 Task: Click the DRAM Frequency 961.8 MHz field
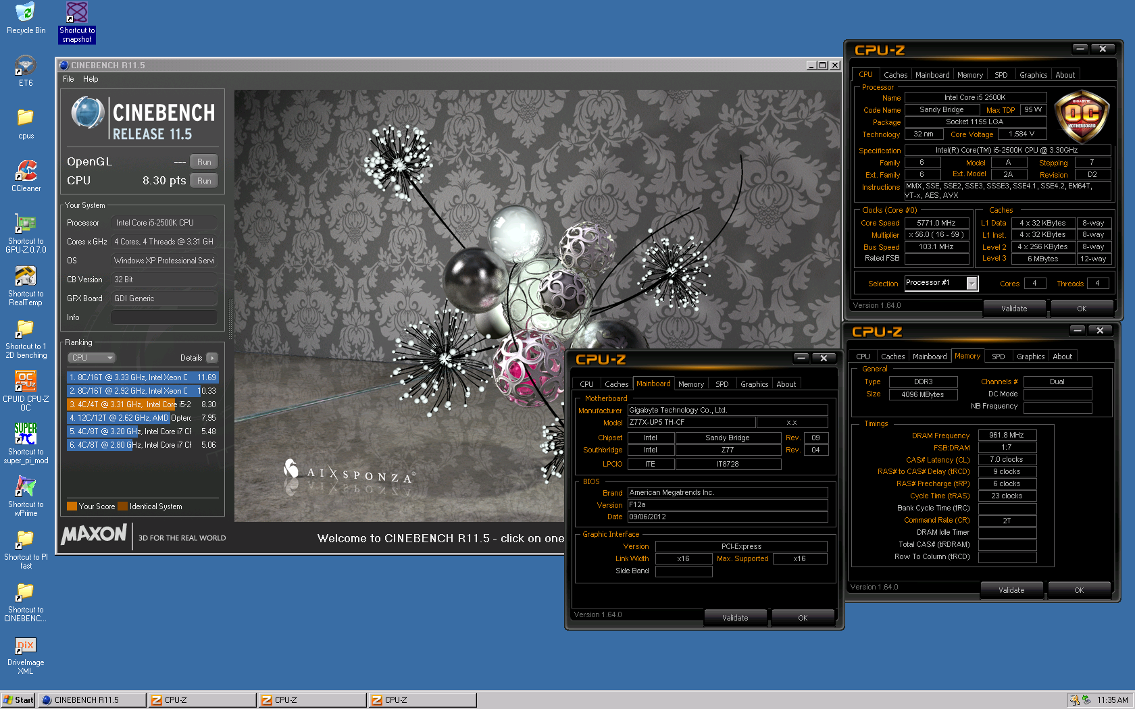(x=1007, y=436)
